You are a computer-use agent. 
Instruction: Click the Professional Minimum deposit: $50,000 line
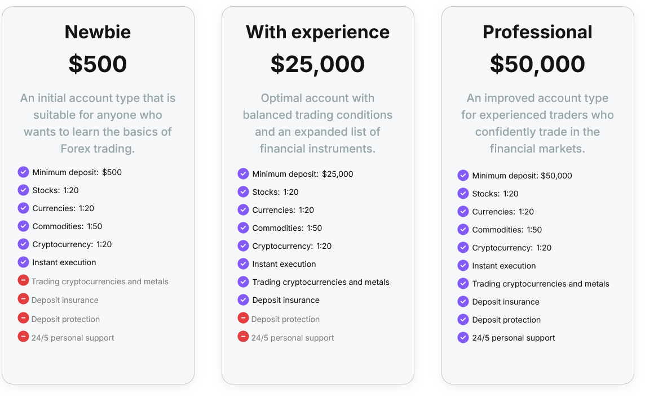pos(522,176)
